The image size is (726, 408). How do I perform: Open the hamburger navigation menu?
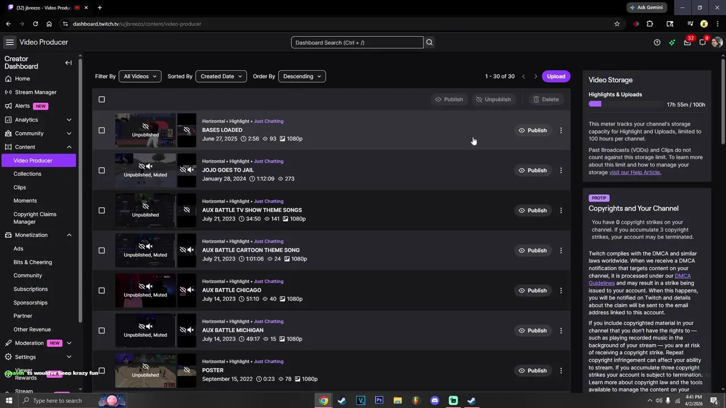tap(10, 42)
